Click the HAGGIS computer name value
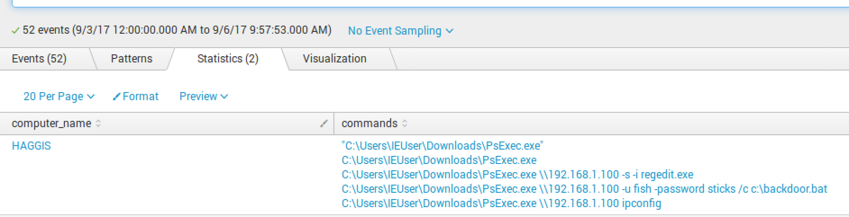 [x=31, y=146]
